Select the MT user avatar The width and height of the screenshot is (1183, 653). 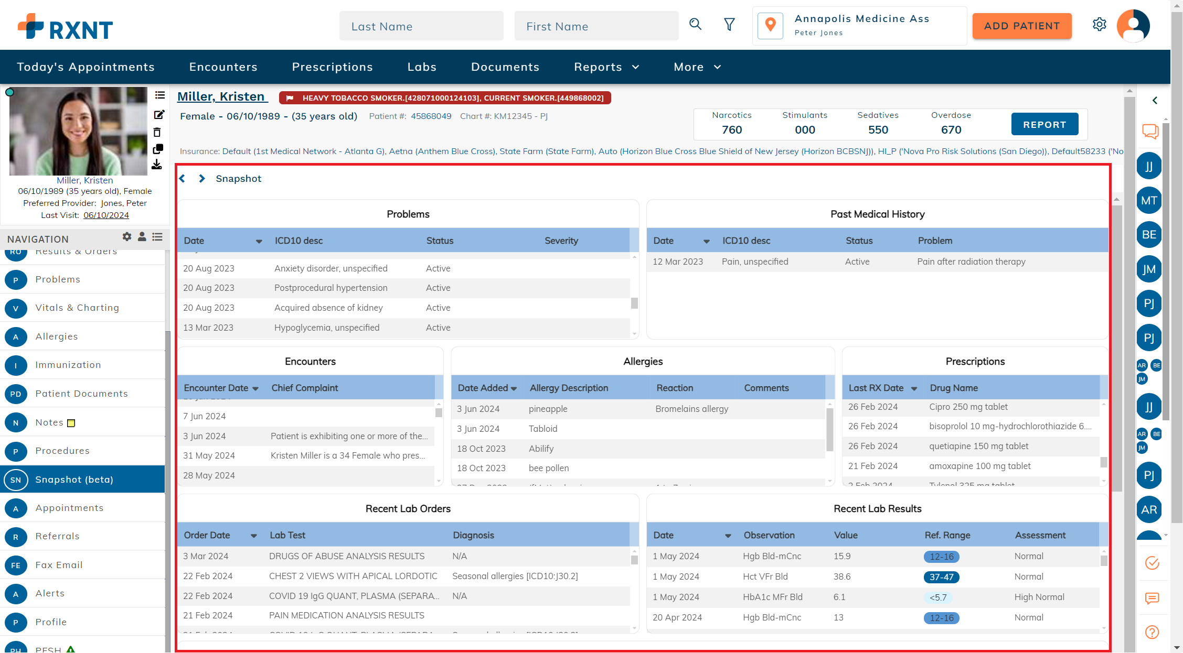coord(1149,200)
